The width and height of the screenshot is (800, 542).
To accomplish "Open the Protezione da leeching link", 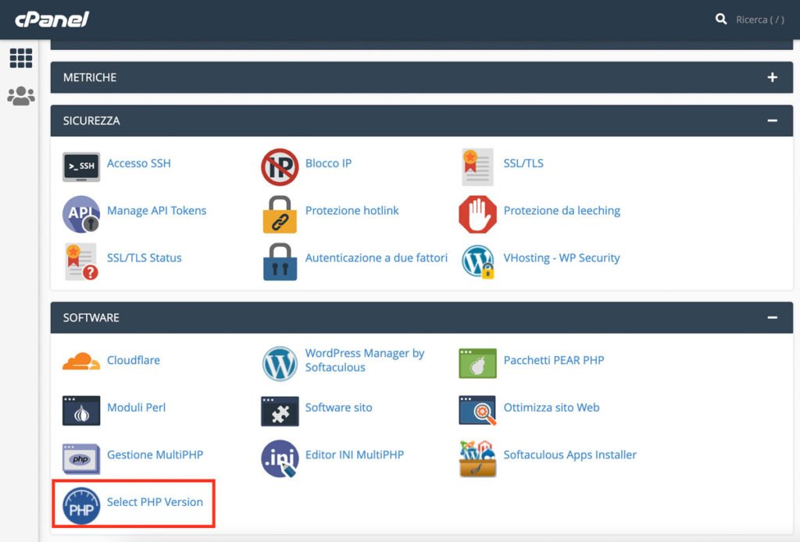I will 562,211.
